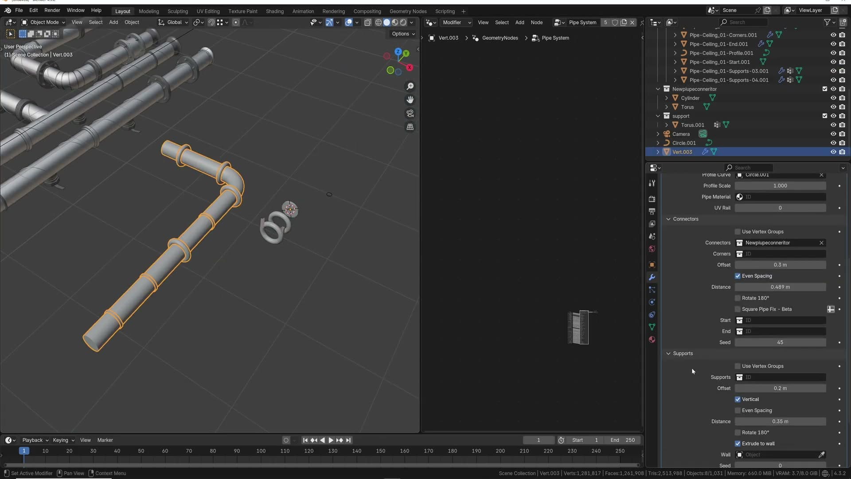Open the viewport Options dropdown
851x479 pixels.
[403, 34]
